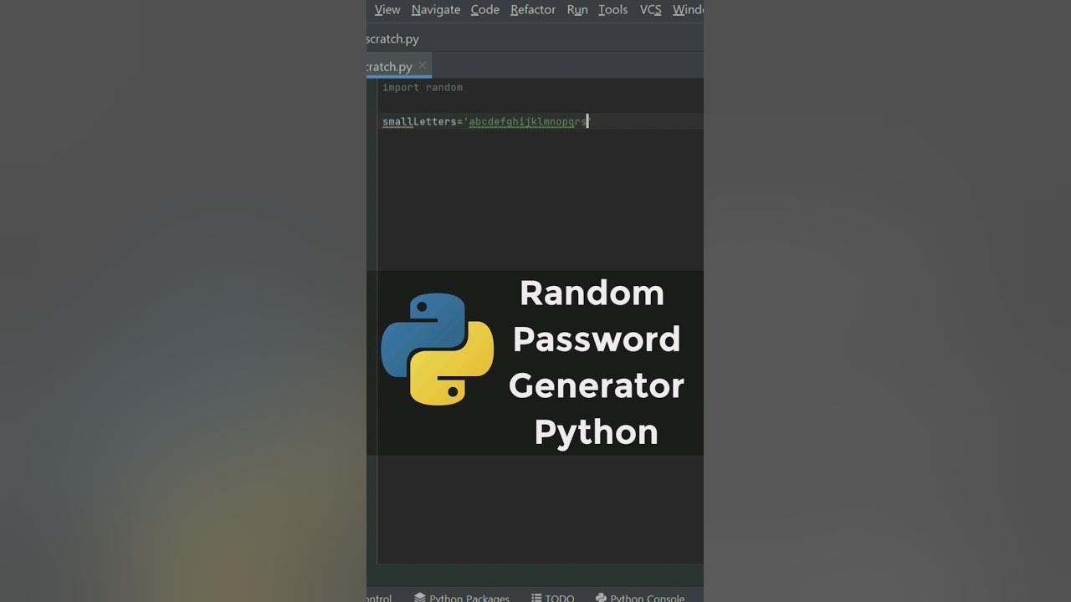Click the 'import random' code line

[x=422, y=87]
